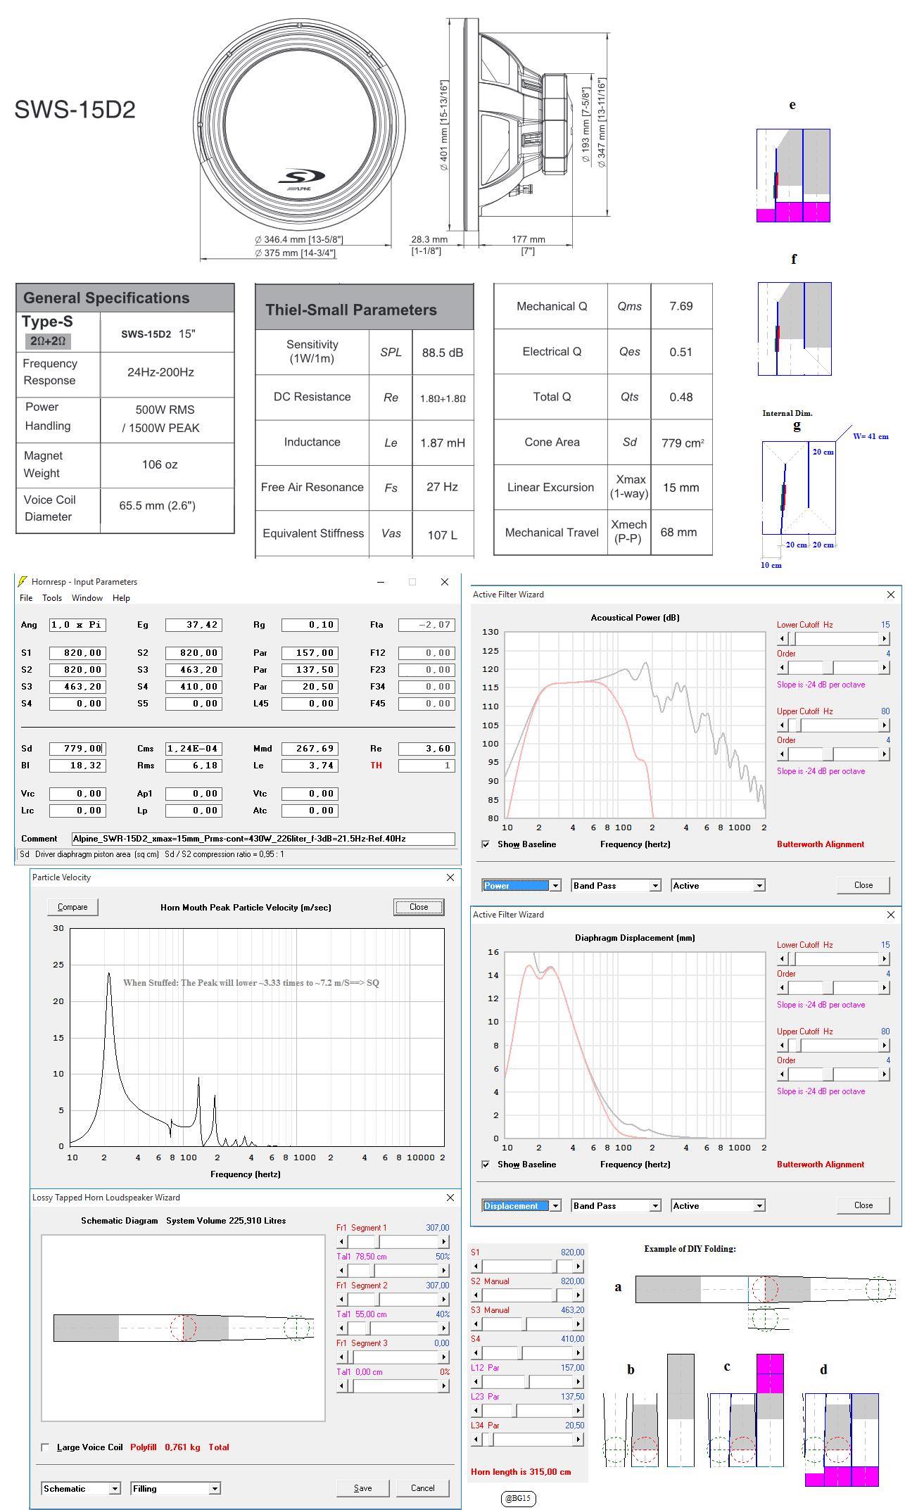Image resolution: width=905 pixels, height=1510 pixels.
Task: Close the lower Active Filter Wizard with X
Action: pos(891,915)
